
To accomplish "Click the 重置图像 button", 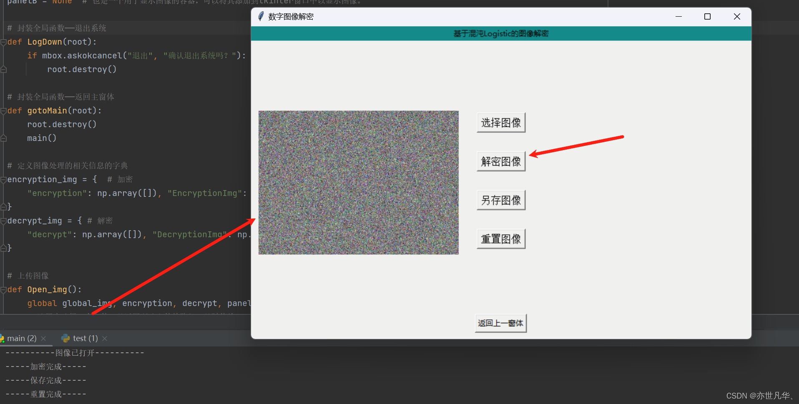I will coord(501,239).
